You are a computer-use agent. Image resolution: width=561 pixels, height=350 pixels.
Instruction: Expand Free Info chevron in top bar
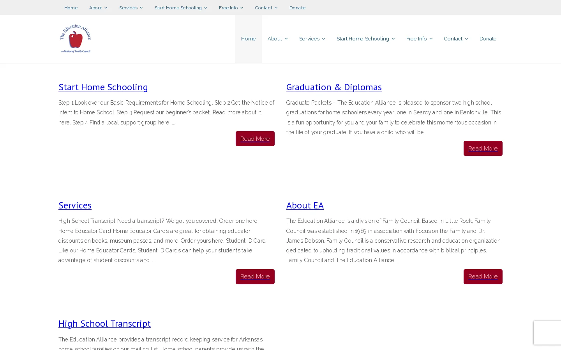[x=242, y=8]
